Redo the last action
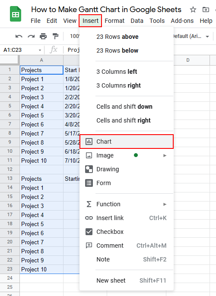 point(31,36)
